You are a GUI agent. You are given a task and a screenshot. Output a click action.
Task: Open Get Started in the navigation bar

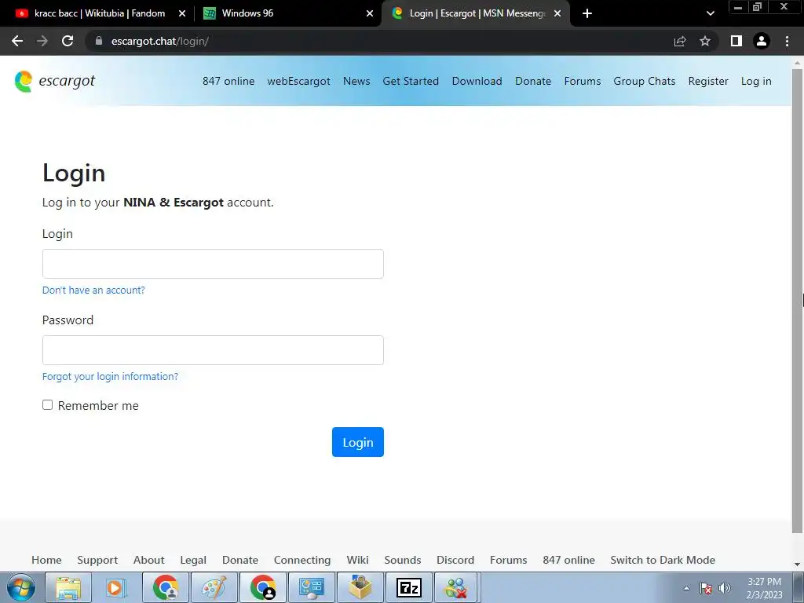pos(411,81)
